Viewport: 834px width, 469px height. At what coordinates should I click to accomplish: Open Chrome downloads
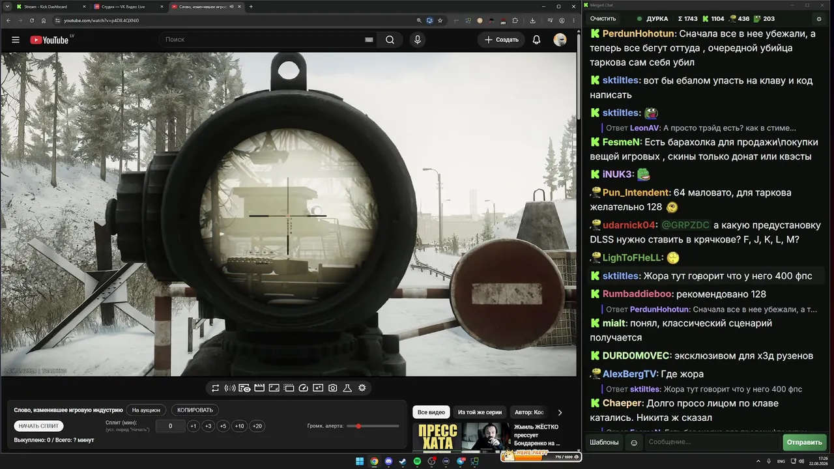[x=532, y=20]
